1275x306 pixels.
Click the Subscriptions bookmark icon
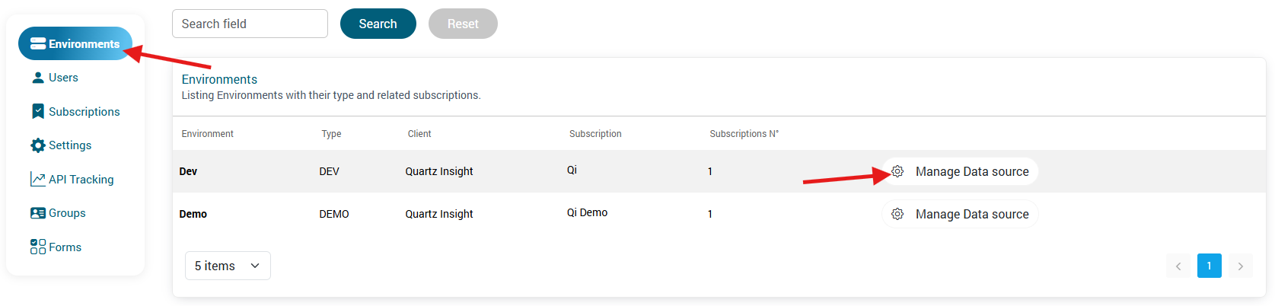[38, 112]
